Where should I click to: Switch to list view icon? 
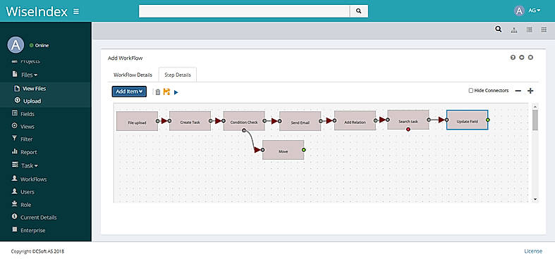coord(529,30)
